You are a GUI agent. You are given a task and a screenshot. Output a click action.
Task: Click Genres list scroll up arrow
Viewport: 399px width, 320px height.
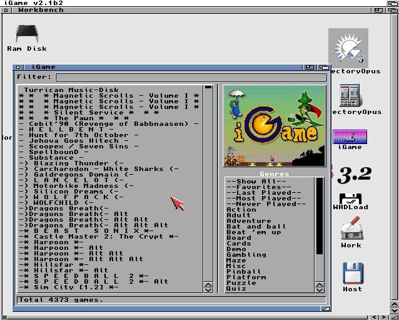coord(320,284)
